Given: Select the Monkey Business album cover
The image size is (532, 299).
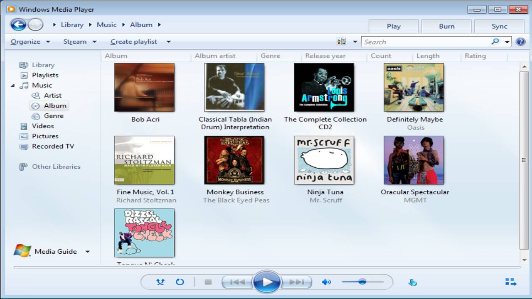Looking at the screenshot, I should click(234, 160).
